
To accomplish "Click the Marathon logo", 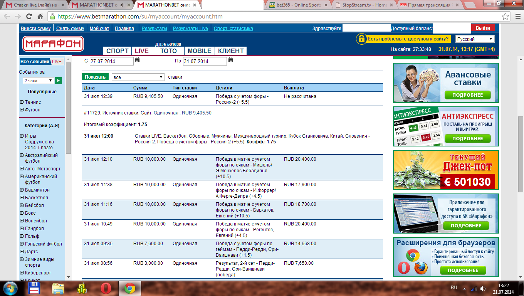I will [53, 44].
